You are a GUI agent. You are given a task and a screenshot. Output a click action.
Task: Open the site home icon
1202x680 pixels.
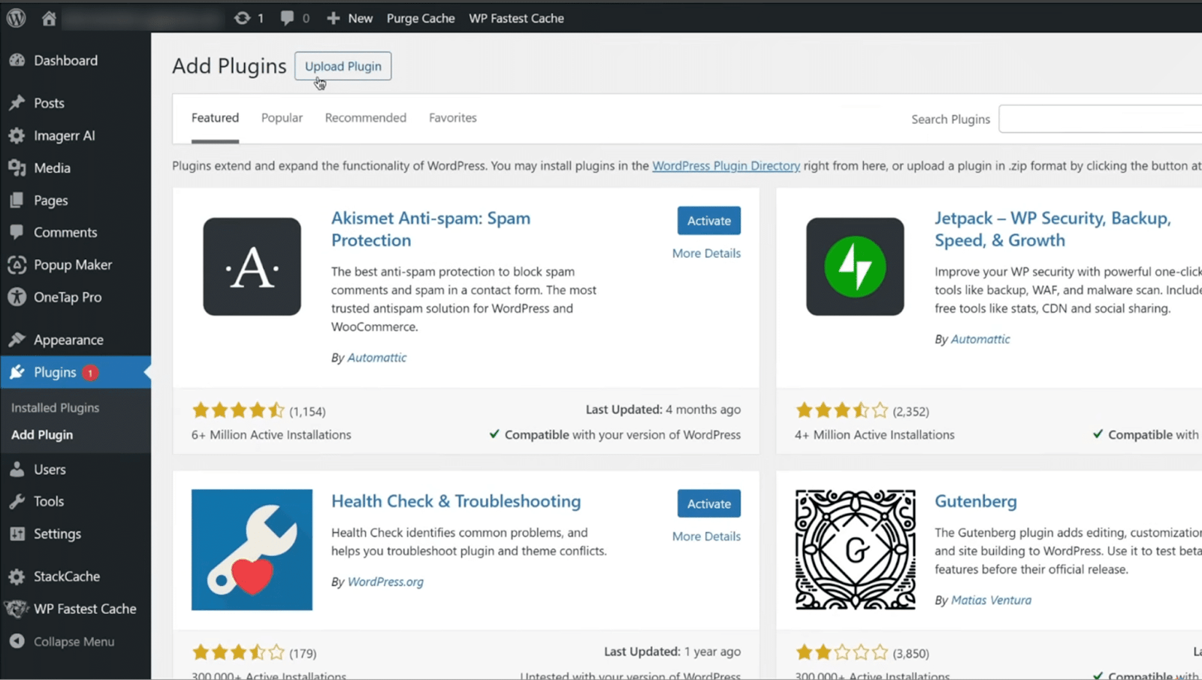pos(49,18)
